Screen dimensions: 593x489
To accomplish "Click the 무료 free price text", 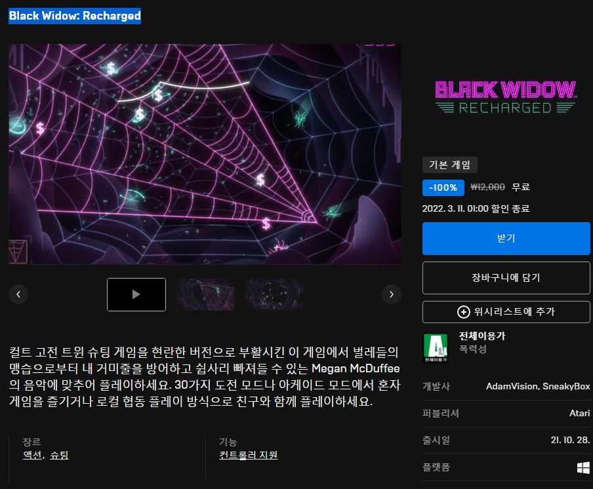I will (521, 187).
